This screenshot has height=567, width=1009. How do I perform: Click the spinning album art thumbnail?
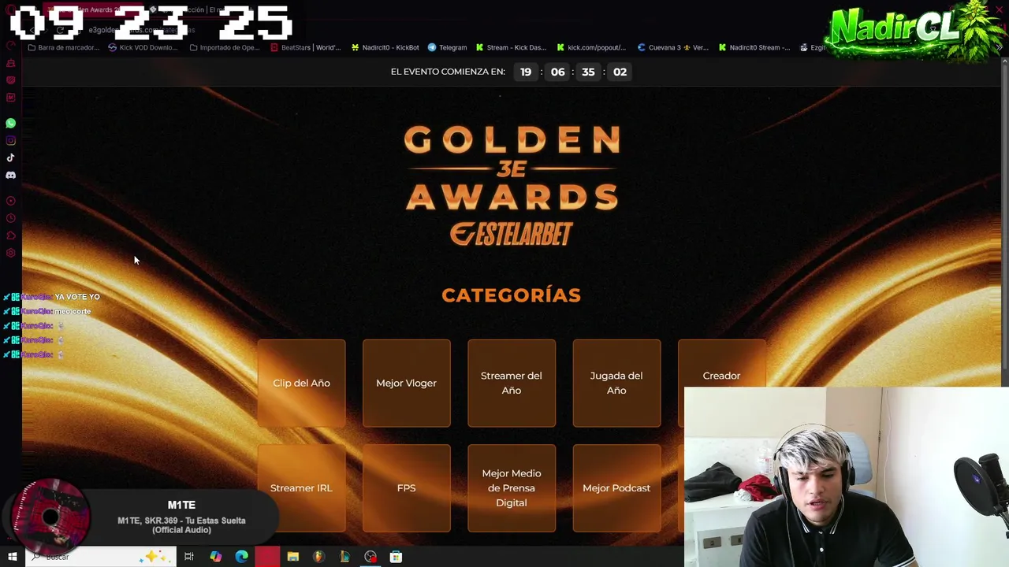tap(51, 516)
